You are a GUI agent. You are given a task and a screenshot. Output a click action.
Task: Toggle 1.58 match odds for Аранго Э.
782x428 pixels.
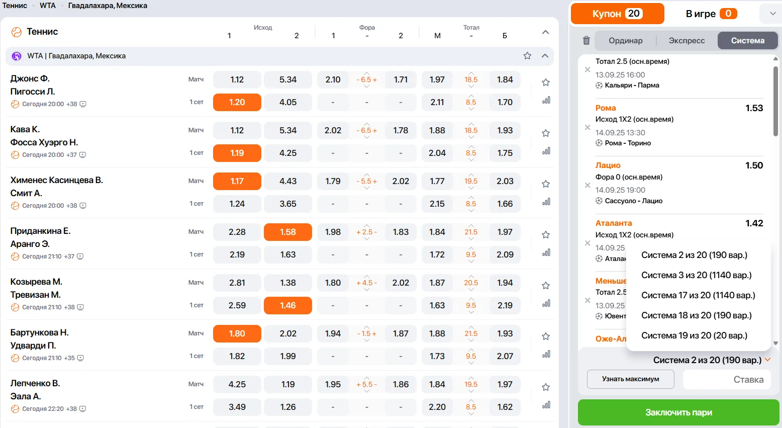pos(287,232)
